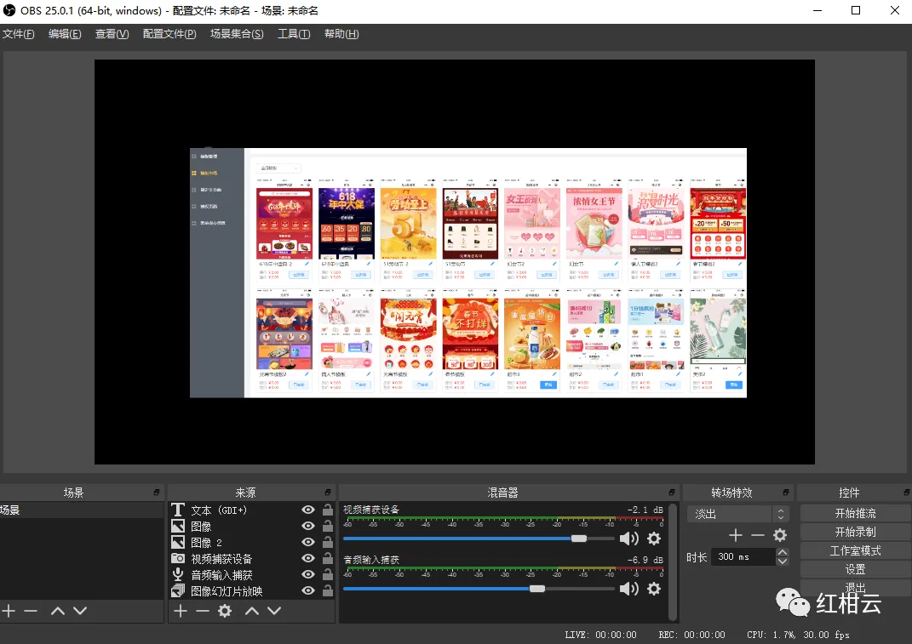Hide the 图像幻灯片放映 source

click(308, 591)
